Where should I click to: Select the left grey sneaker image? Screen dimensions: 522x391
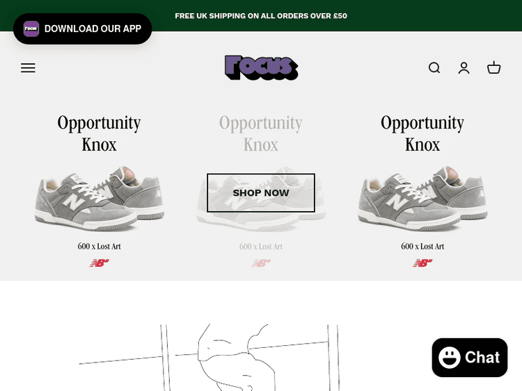coord(100,199)
